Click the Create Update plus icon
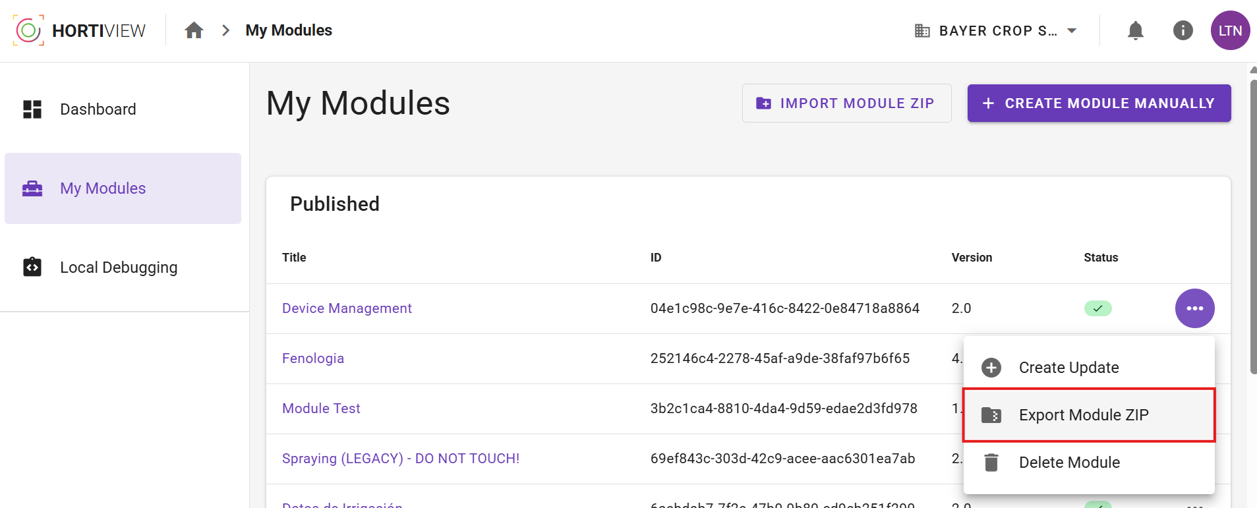Screen dimensions: 1257x508 point(991,368)
